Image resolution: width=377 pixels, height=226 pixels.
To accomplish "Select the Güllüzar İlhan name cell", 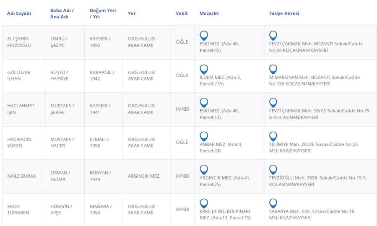I will click(19, 75).
